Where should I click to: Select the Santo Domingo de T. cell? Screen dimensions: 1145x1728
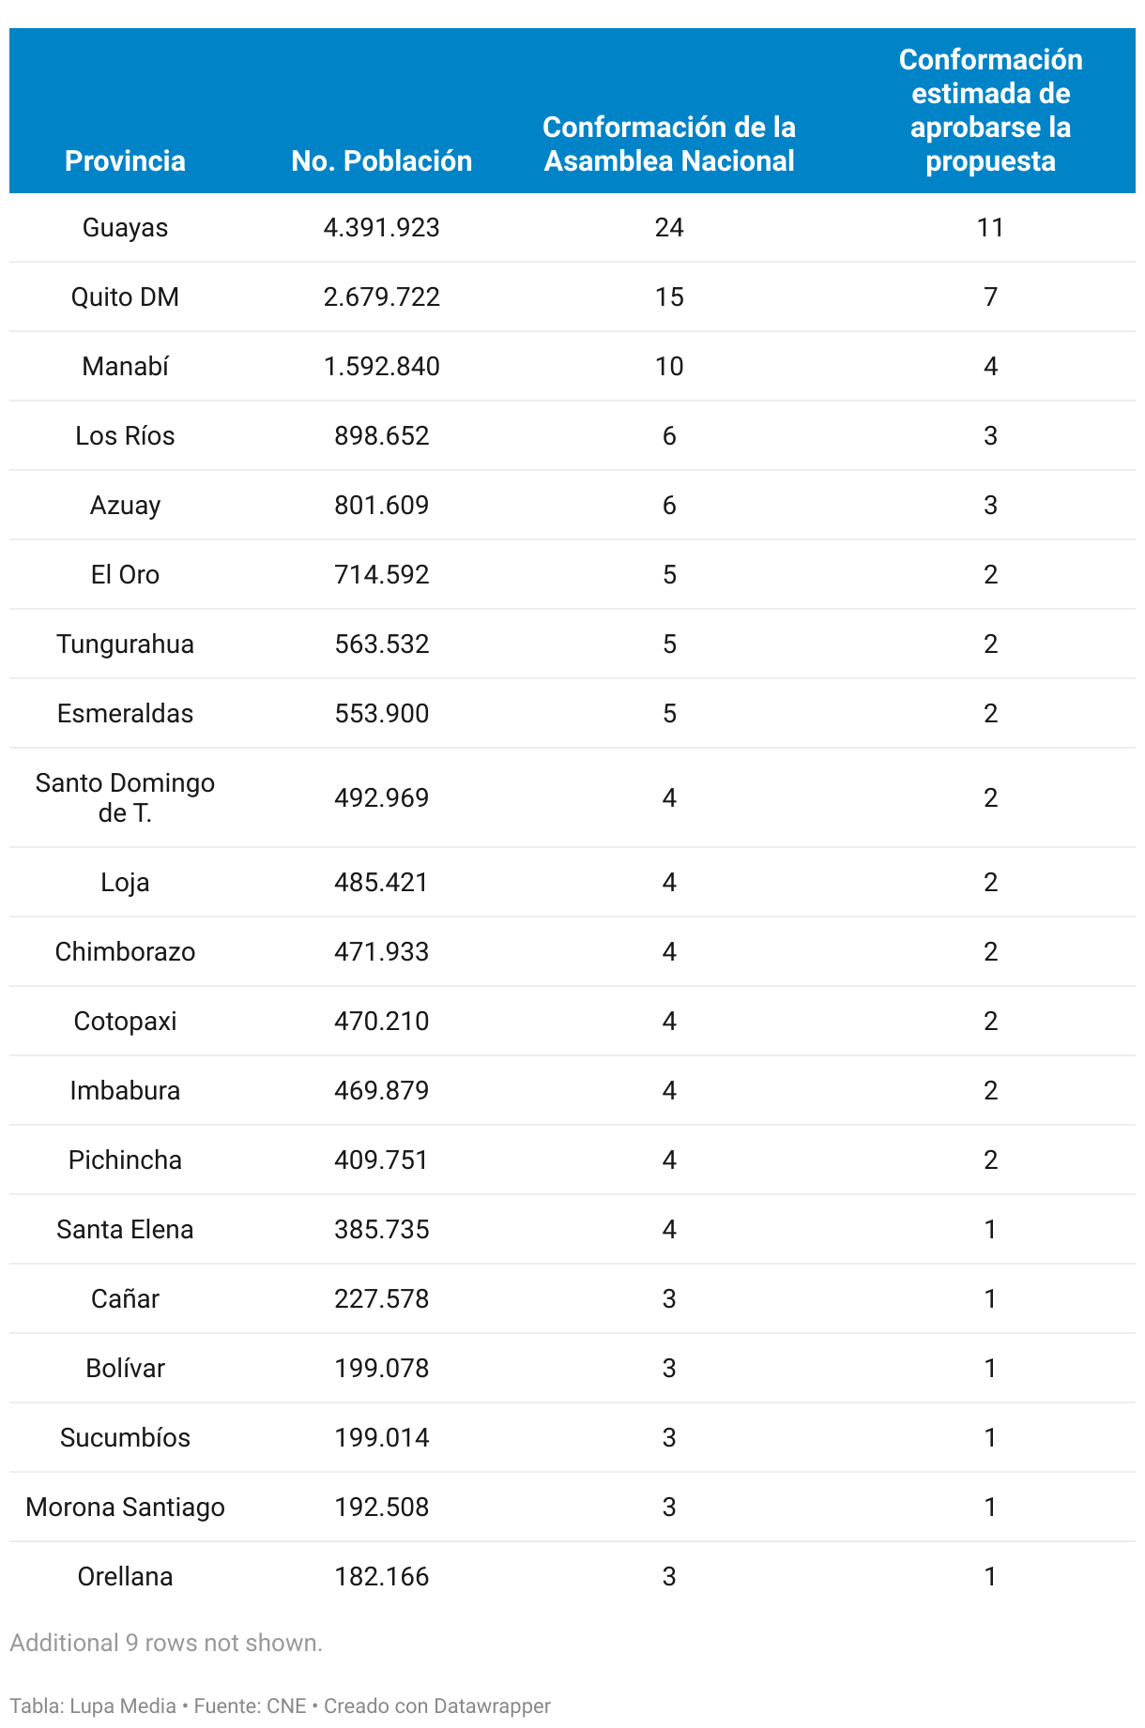click(125, 797)
